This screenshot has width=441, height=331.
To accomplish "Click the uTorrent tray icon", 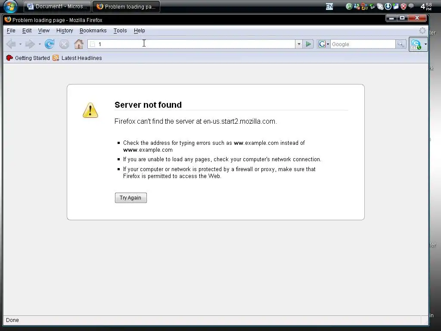I will click(x=349, y=6).
